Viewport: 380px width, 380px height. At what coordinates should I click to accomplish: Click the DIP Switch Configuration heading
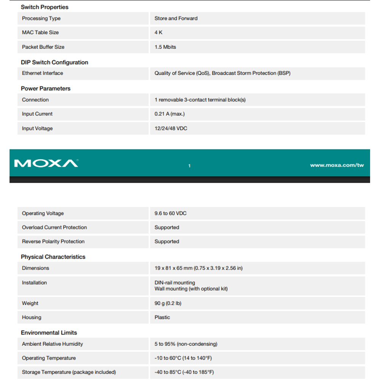click(x=54, y=62)
